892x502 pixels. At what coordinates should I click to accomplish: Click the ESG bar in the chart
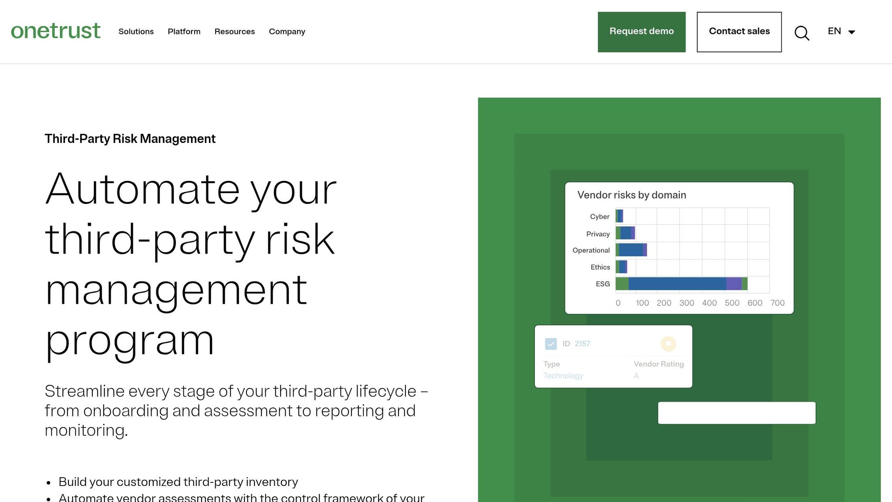681,284
